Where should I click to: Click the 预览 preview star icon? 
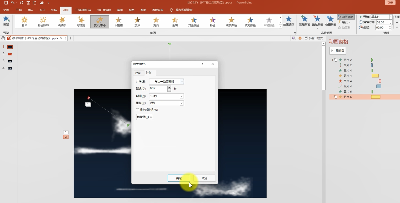pyautogui.click(x=6, y=19)
